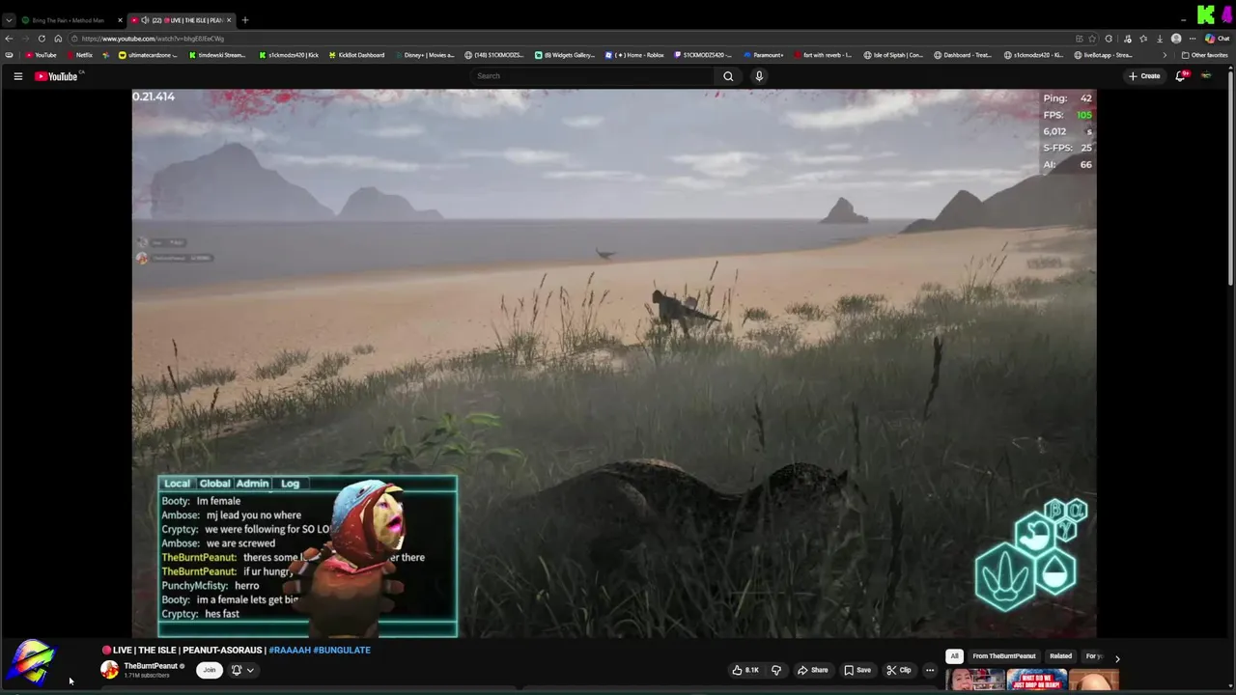
Task: Dislike the video with thumbs down
Action: coord(775,670)
